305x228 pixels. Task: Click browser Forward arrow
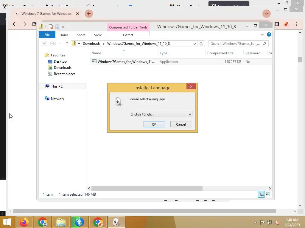pos(24,24)
